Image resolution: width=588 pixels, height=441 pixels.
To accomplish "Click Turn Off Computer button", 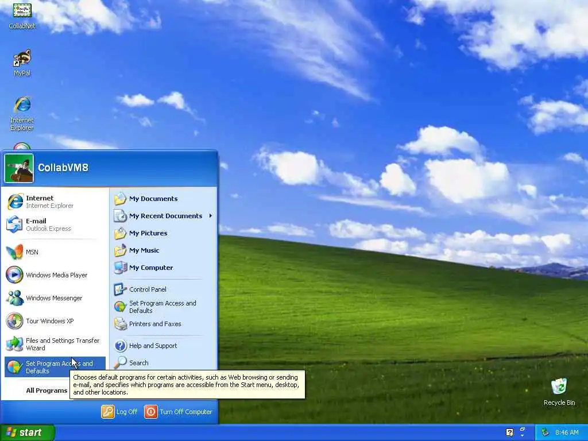I will tap(179, 412).
